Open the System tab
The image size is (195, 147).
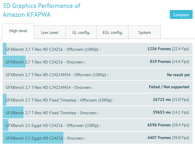click(x=144, y=32)
